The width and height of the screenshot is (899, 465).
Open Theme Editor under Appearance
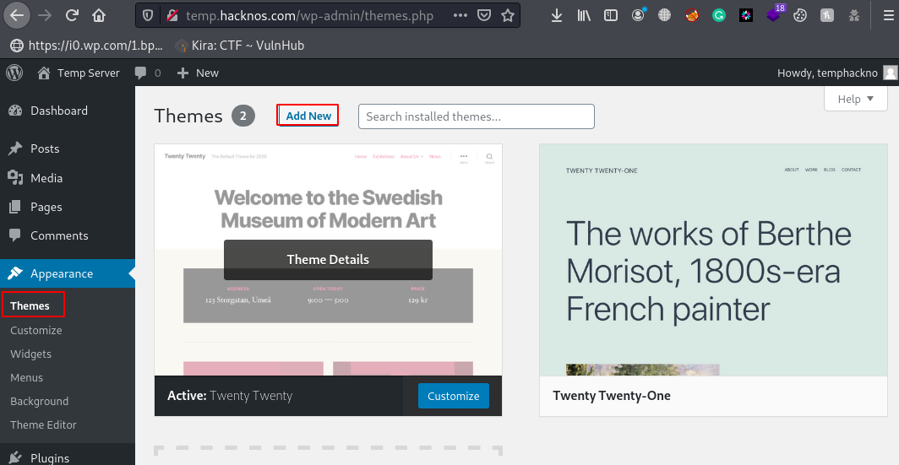43,424
